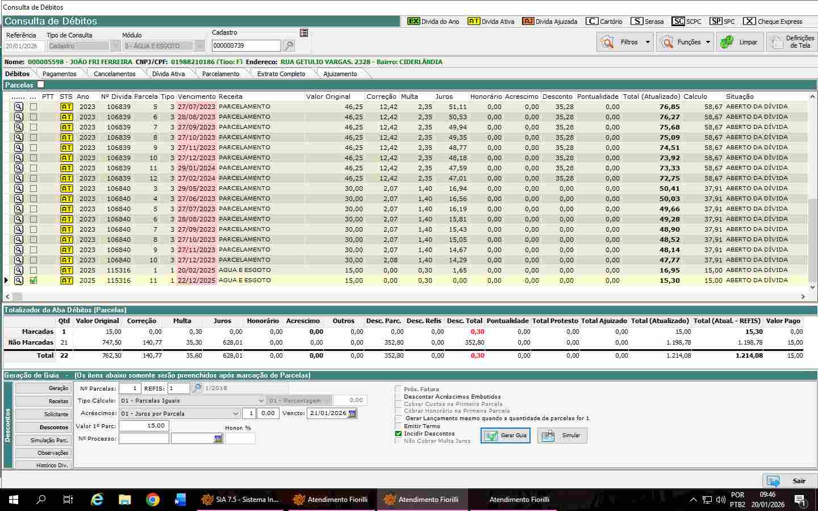Image resolution: width=818 pixels, height=511 pixels.
Task: Click the Gerar Guia button
Action: [506, 435]
